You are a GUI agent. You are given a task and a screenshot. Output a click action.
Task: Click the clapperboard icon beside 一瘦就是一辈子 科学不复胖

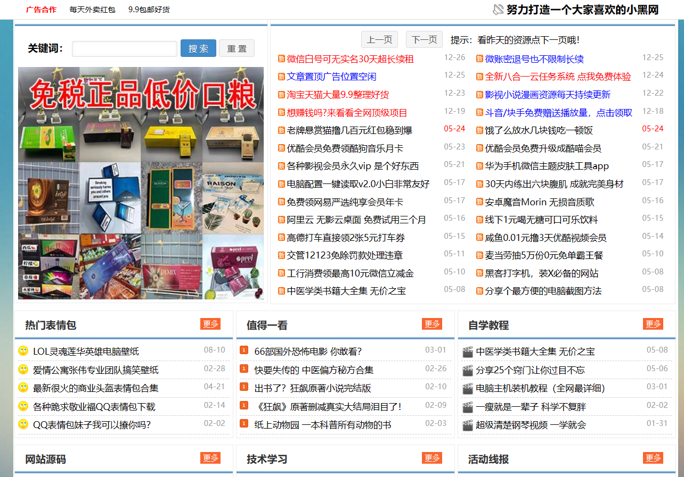(468, 407)
